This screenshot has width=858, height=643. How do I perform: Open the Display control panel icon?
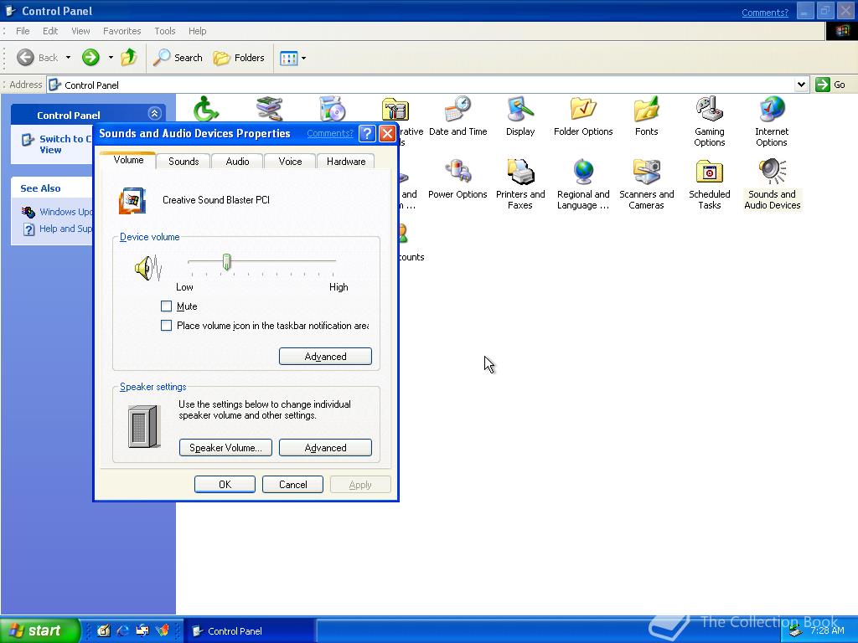tap(519, 116)
